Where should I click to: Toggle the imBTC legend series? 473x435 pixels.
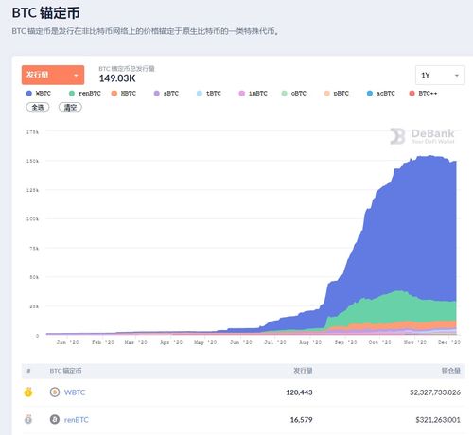pyautogui.click(x=254, y=94)
